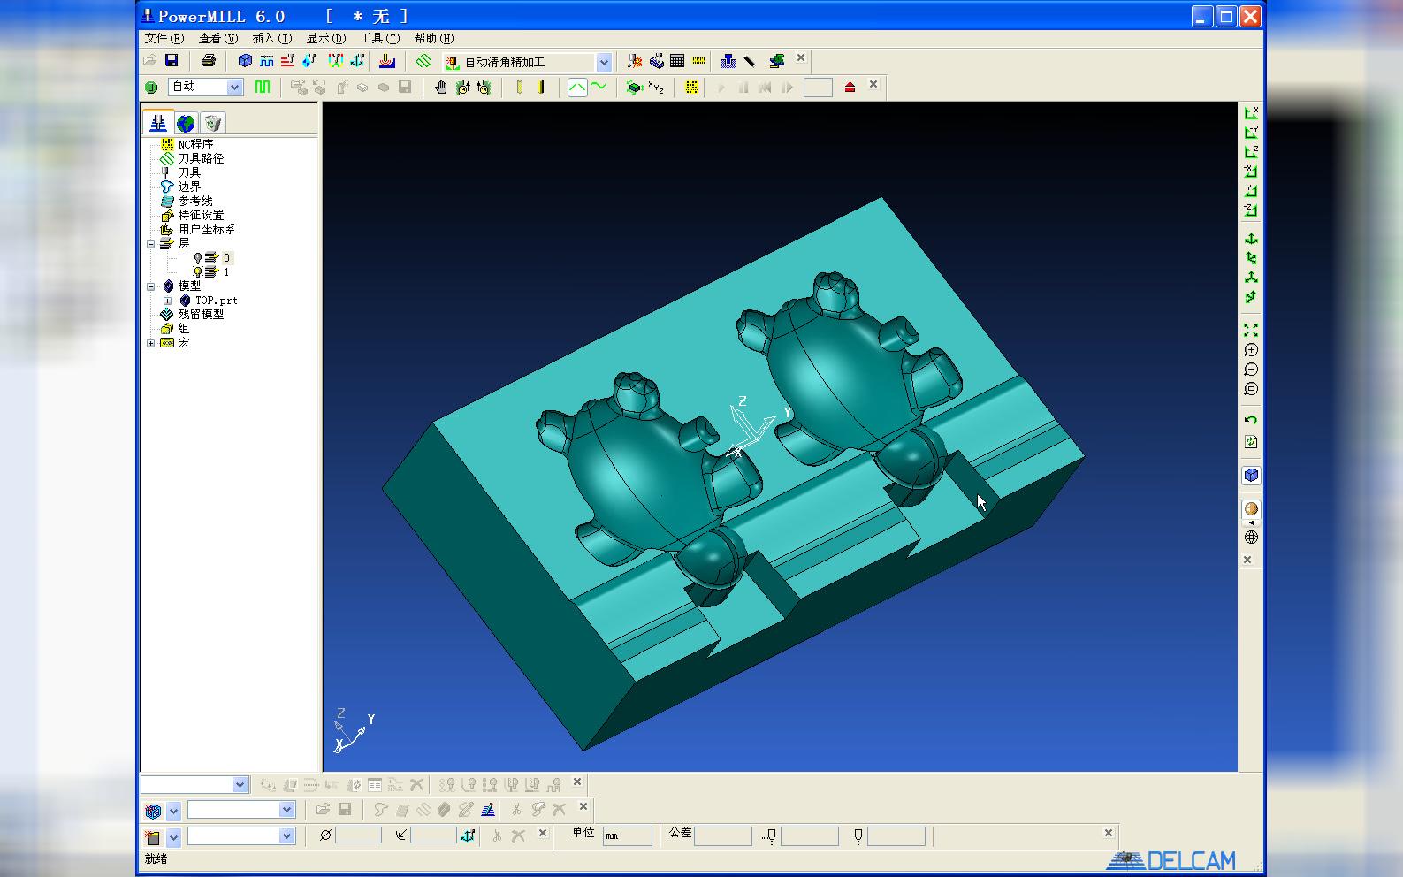
Task: Click the zoom in magnifier on right toolbar
Action: [x=1251, y=350]
